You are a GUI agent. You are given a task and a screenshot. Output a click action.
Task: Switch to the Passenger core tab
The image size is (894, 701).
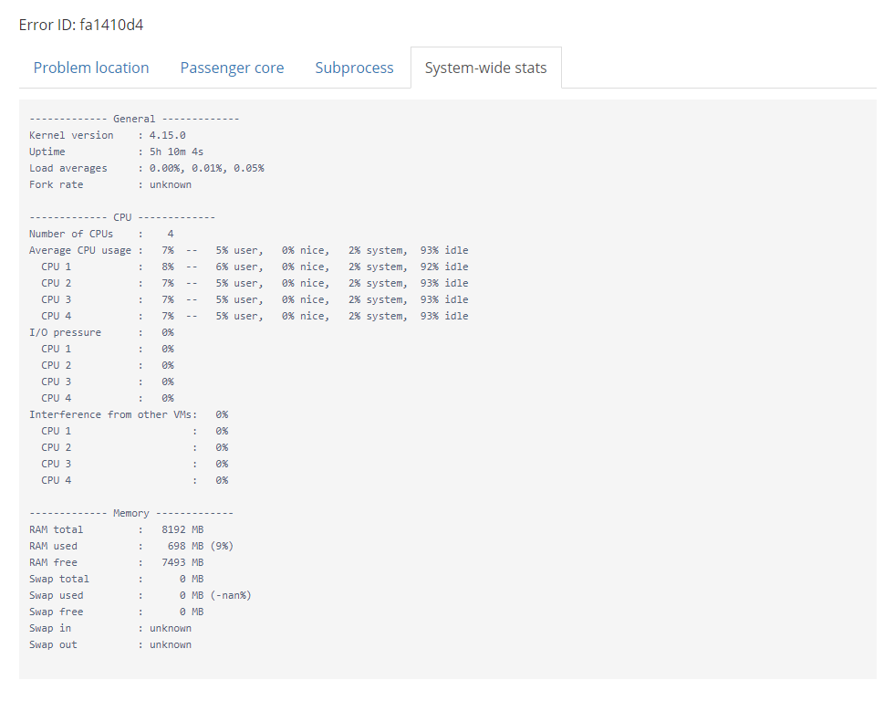pyautogui.click(x=232, y=68)
